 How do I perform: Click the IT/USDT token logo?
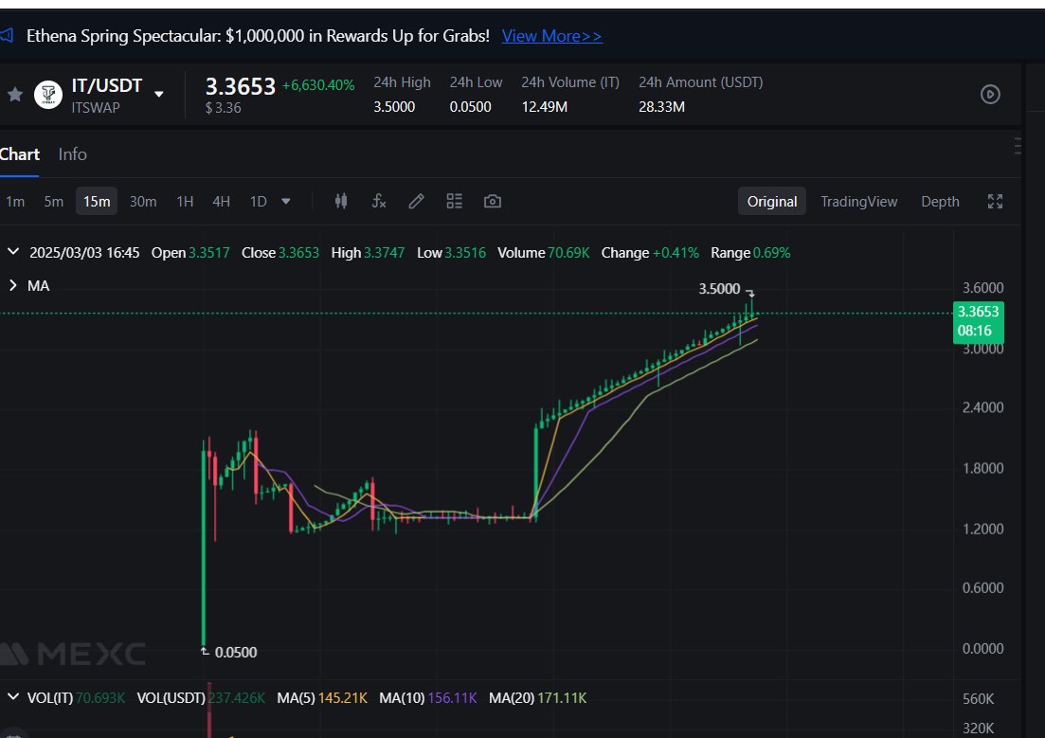(47, 95)
